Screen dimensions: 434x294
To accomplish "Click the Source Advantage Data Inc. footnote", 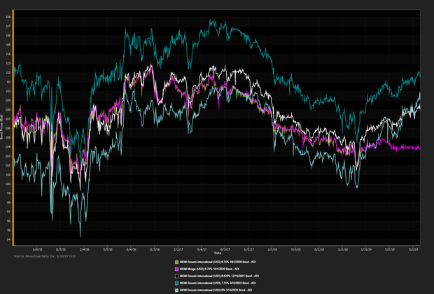I will 45,256.
